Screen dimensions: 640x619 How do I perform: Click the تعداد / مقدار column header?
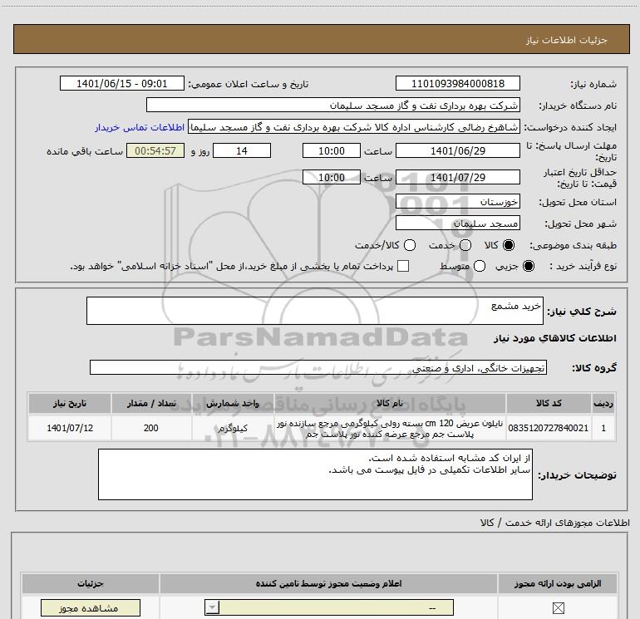151,404
